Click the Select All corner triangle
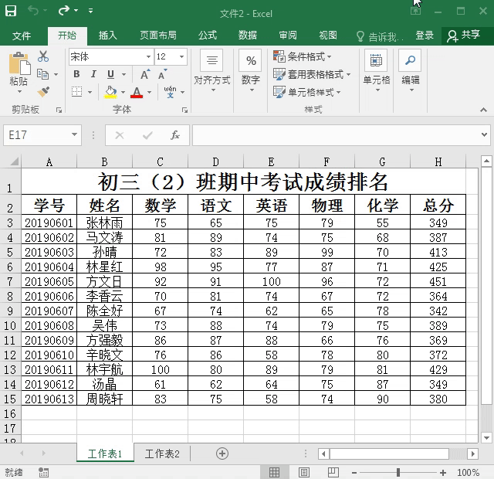Viewport: 494px width, 479px height. [x=14, y=162]
